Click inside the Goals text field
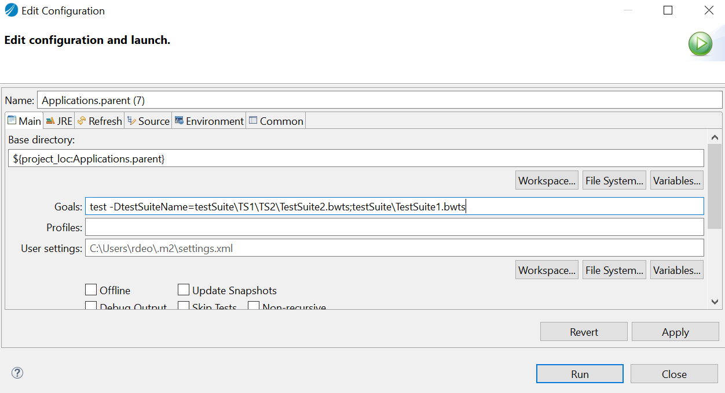This screenshot has height=393, width=725. 394,206
